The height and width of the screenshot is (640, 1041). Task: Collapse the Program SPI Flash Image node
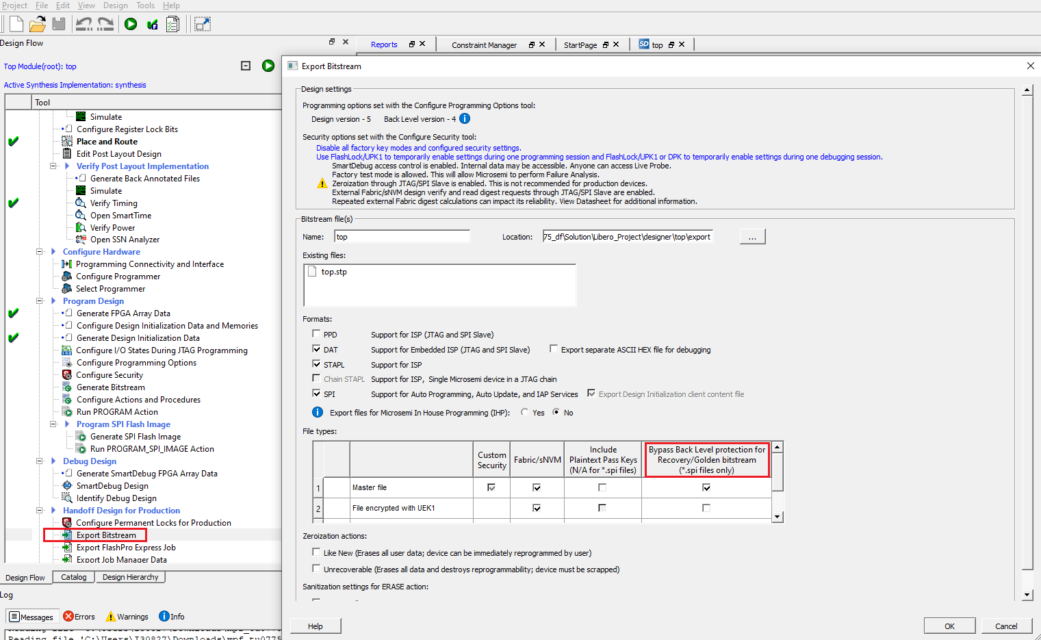pos(53,424)
